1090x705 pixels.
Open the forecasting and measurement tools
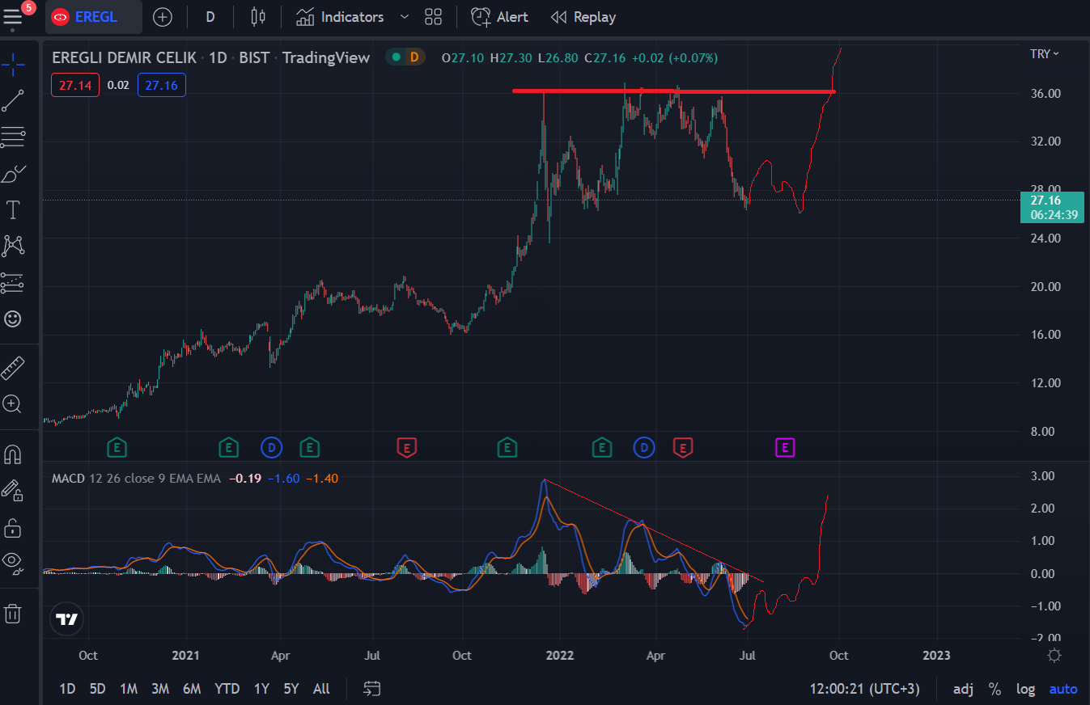pos(13,283)
